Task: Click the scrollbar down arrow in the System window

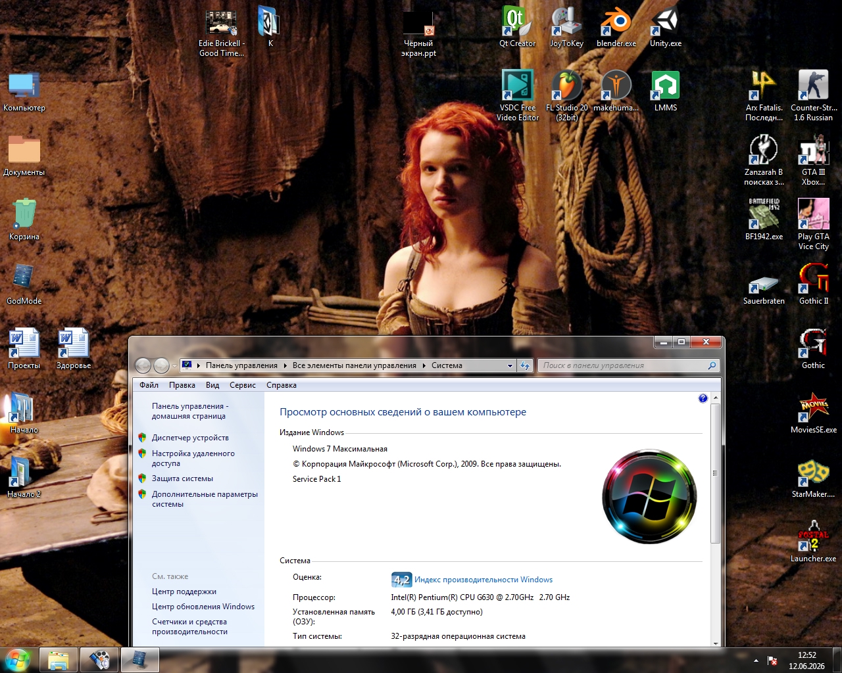Action: point(715,642)
